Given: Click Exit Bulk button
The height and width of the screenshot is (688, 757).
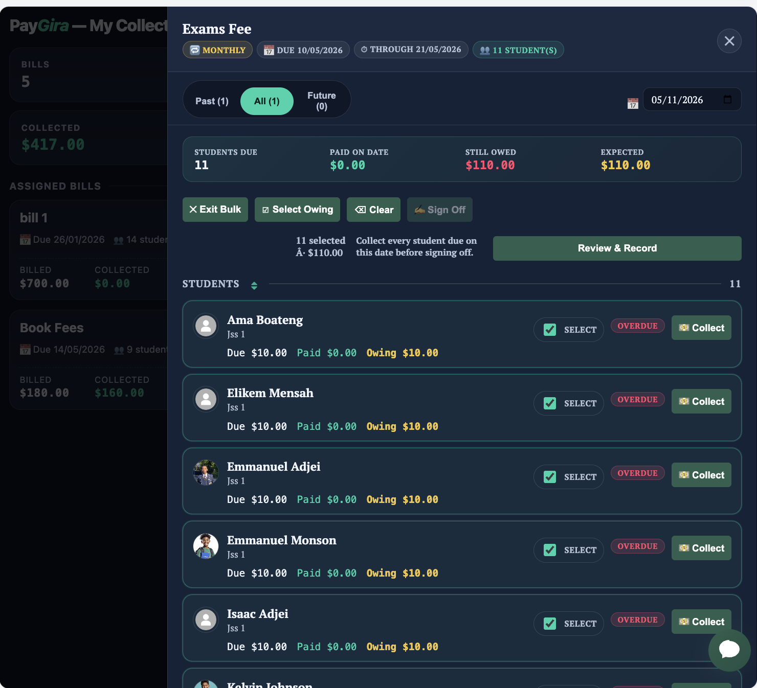Looking at the screenshot, I should pos(215,210).
